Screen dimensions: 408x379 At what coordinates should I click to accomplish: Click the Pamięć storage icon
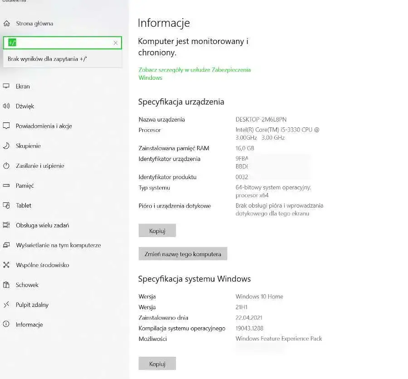(6, 185)
